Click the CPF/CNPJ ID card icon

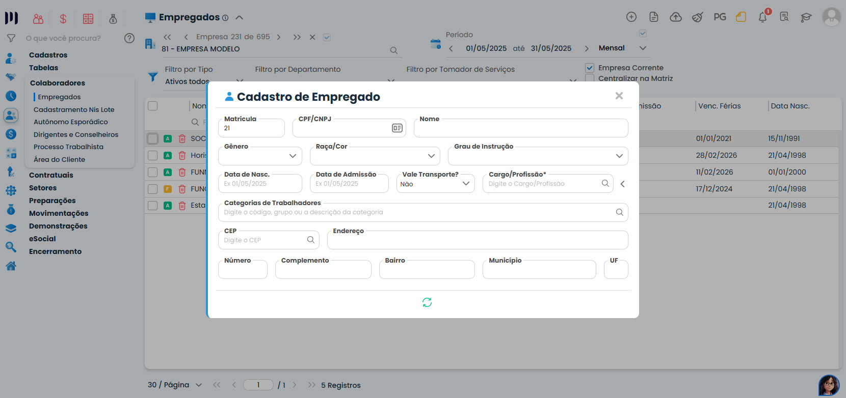pyautogui.click(x=397, y=128)
